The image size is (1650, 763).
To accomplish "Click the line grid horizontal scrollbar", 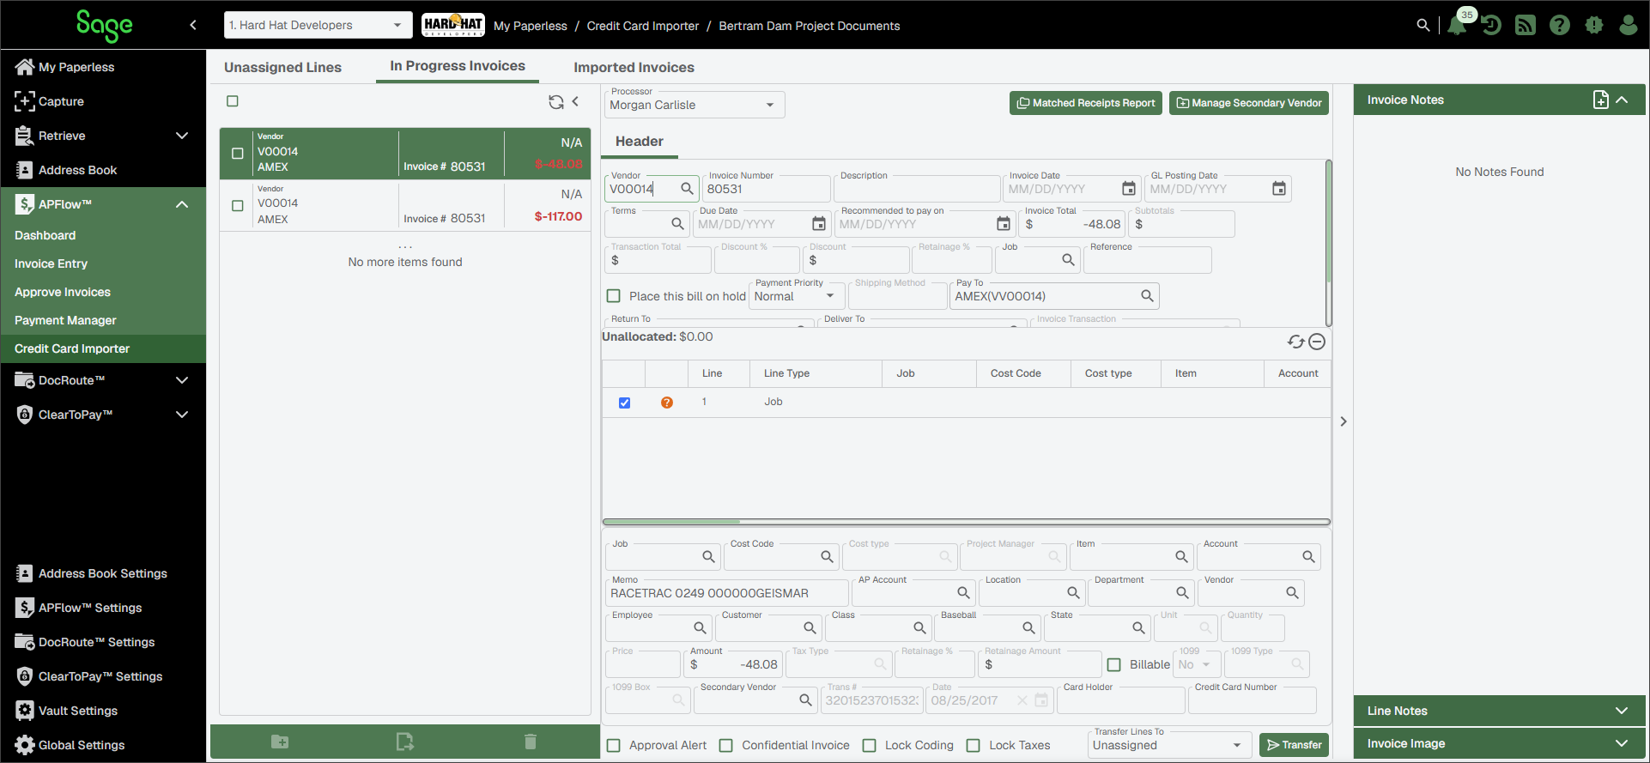I will coord(967,522).
